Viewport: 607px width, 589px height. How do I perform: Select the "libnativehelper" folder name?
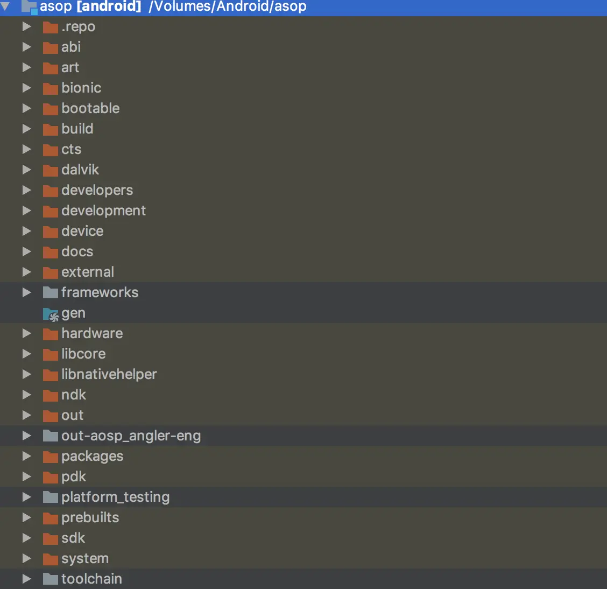tap(109, 375)
